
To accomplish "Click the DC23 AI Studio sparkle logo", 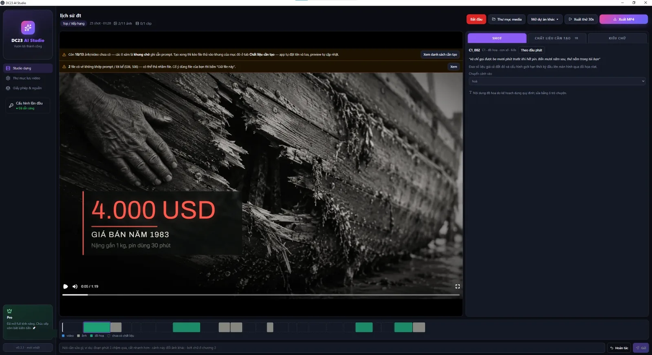I will tap(28, 28).
